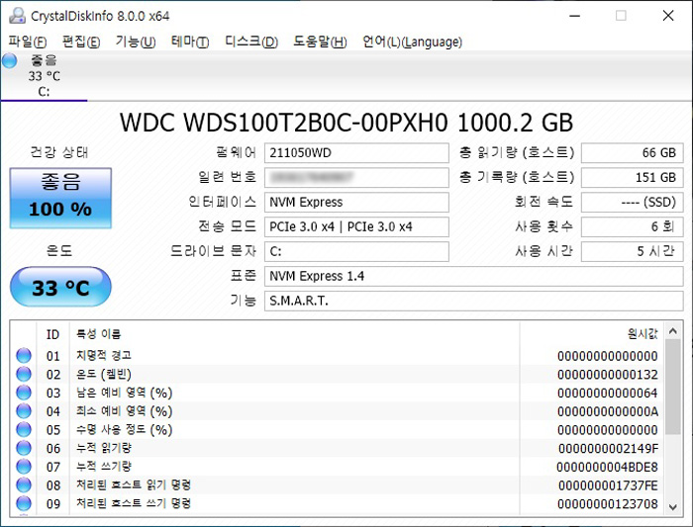Click the attribute list scroll up arrow

coord(672,331)
